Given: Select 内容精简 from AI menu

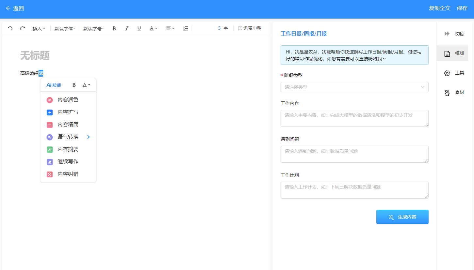Looking at the screenshot, I should (68, 125).
